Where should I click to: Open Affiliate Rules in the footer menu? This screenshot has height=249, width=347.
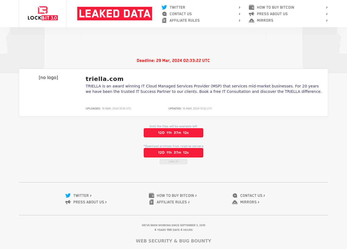point(172,202)
